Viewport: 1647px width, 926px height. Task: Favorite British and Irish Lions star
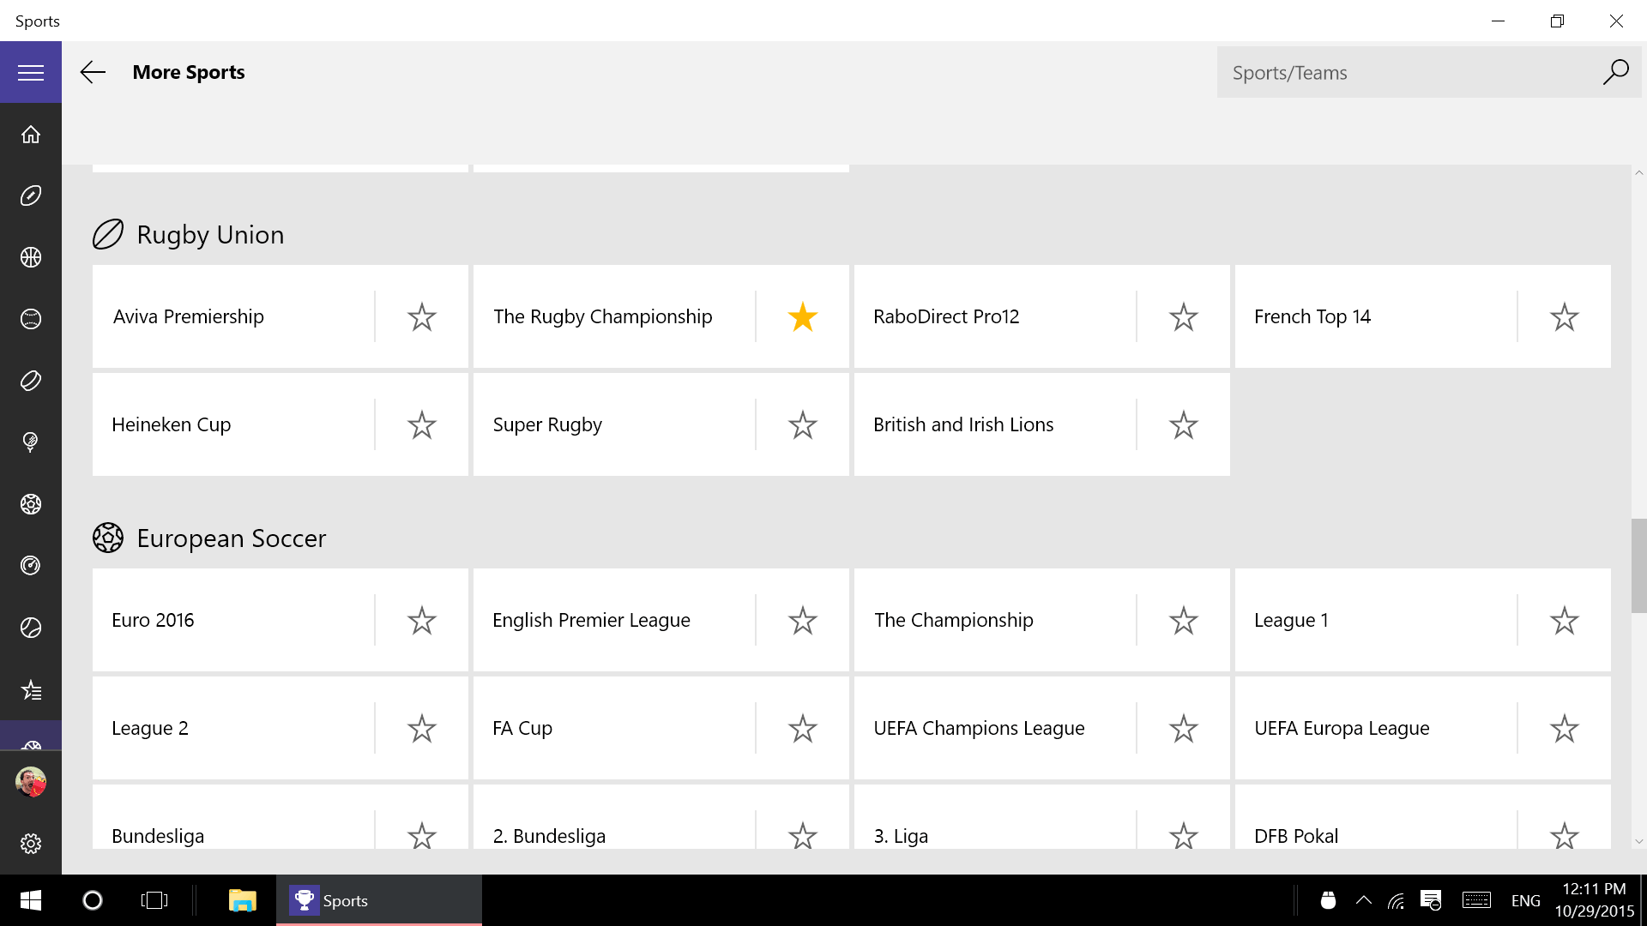[x=1184, y=425]
